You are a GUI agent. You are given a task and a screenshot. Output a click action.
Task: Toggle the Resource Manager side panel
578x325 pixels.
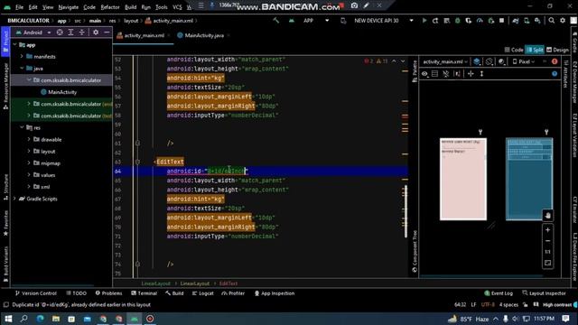(x=5, y=87)
